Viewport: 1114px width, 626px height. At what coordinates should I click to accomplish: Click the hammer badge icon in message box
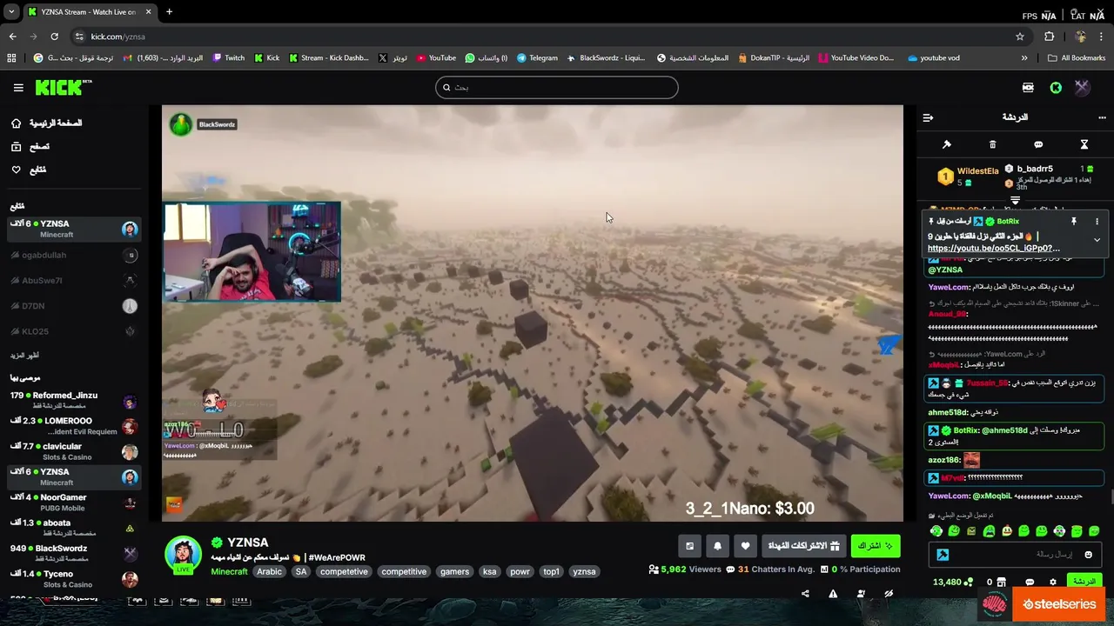point(943,555)
